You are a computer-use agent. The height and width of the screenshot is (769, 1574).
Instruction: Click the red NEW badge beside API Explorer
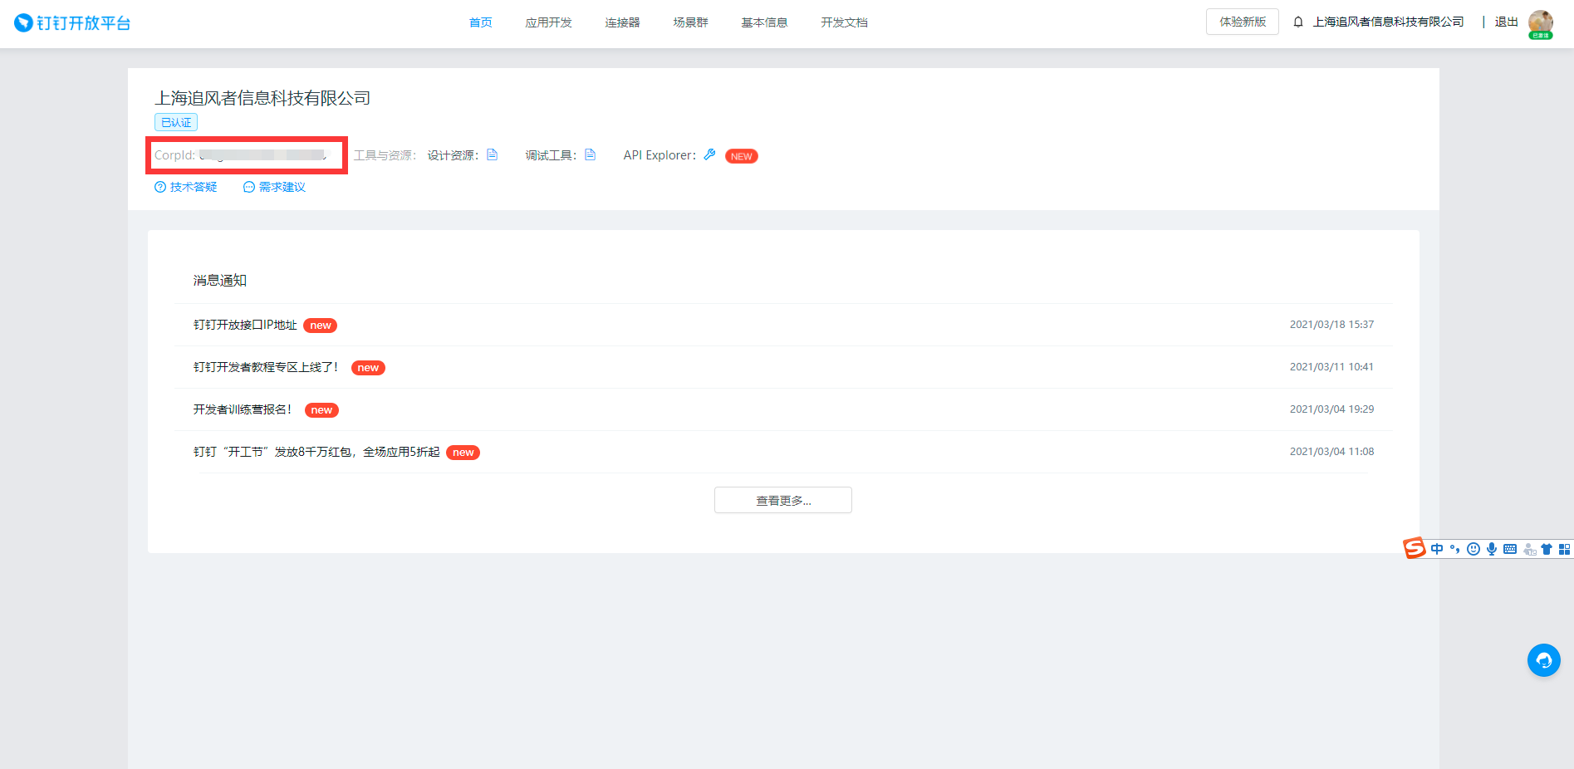point(742,156)
